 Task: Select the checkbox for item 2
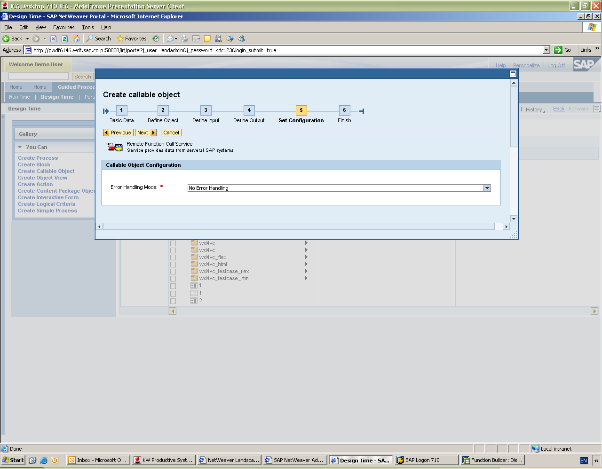click(173, 301)
